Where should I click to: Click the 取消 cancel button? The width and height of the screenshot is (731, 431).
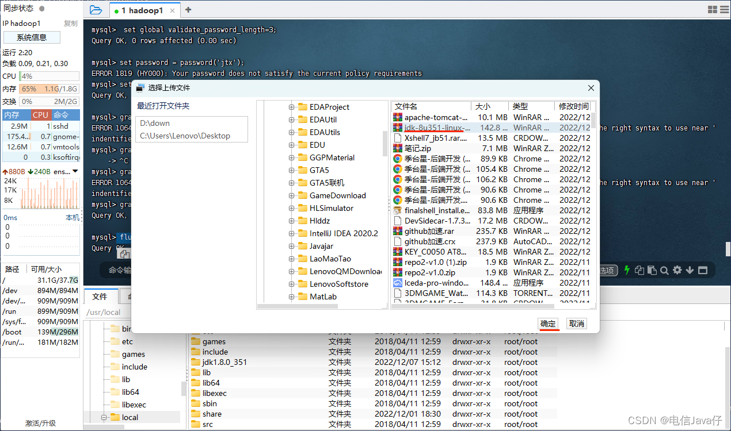tap(576, 324)
